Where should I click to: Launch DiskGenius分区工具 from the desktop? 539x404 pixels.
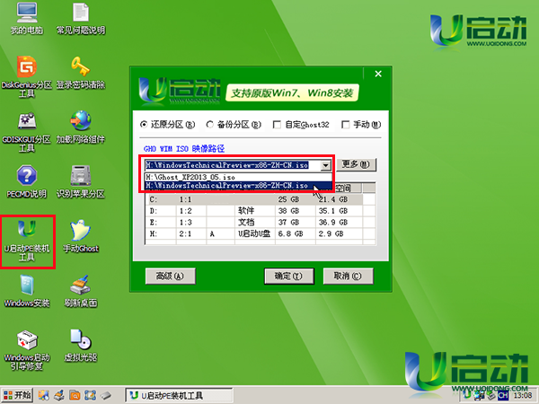27,76
